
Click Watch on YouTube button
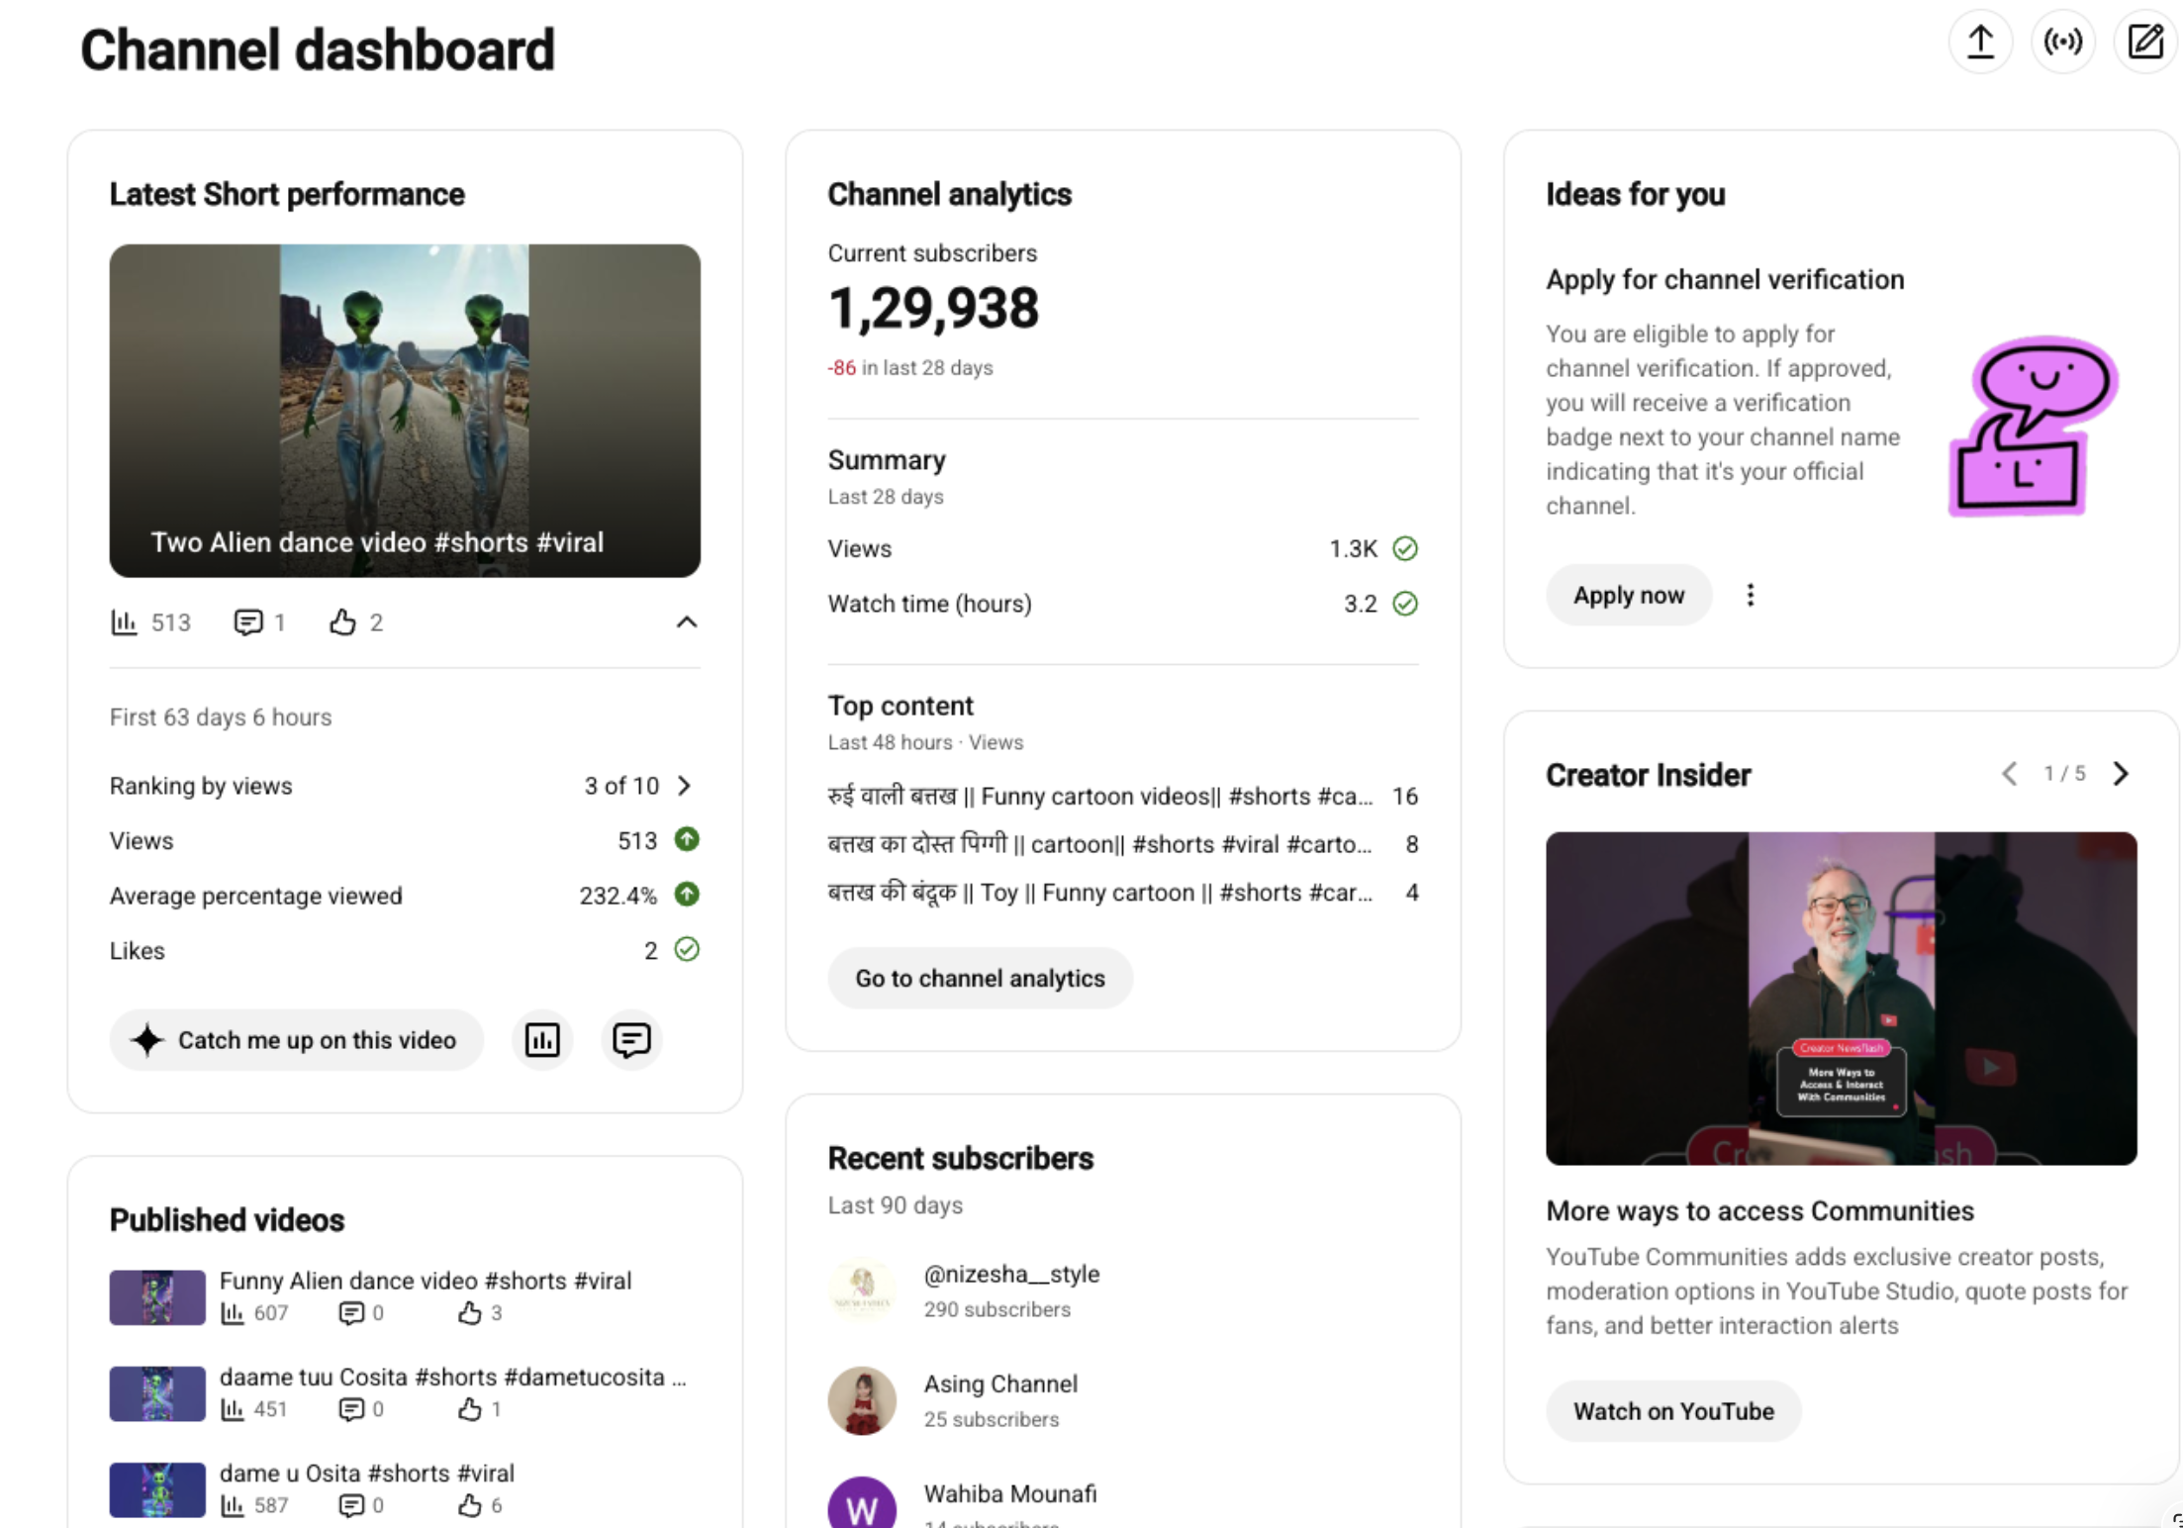pyautogui.click(x=1673, y=1411)
